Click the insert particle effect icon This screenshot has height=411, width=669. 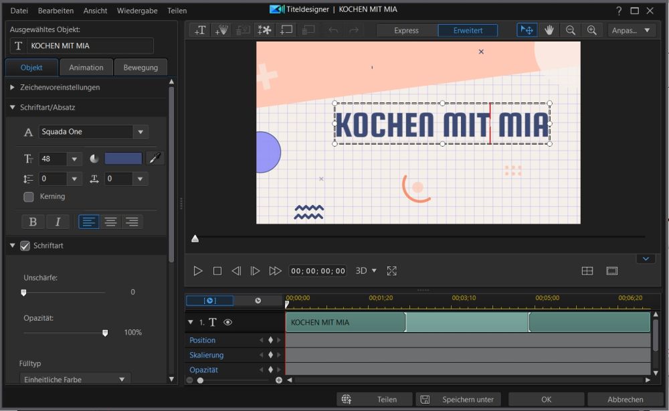(x=221, y=30)
